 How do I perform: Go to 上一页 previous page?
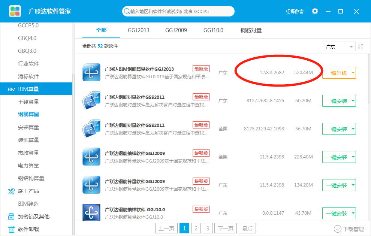(x=166, y=228)
